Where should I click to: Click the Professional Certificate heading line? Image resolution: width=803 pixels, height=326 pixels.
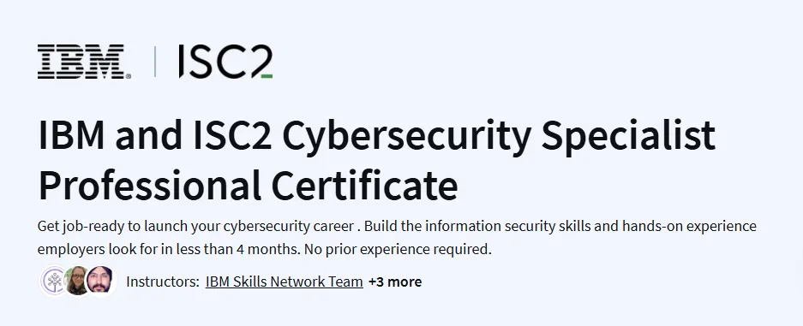point(248,185)
